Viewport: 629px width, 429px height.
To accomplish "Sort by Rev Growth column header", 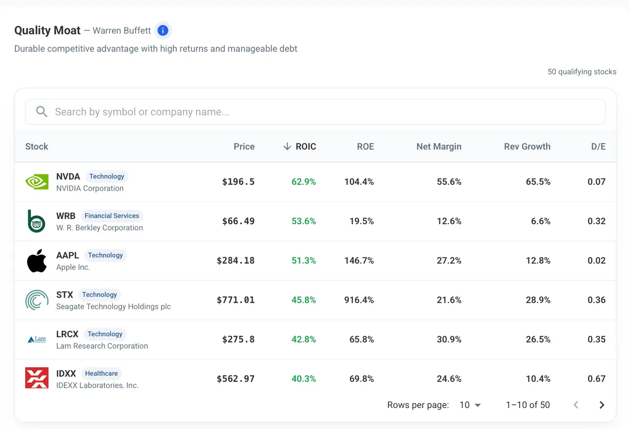I will 527,147.
